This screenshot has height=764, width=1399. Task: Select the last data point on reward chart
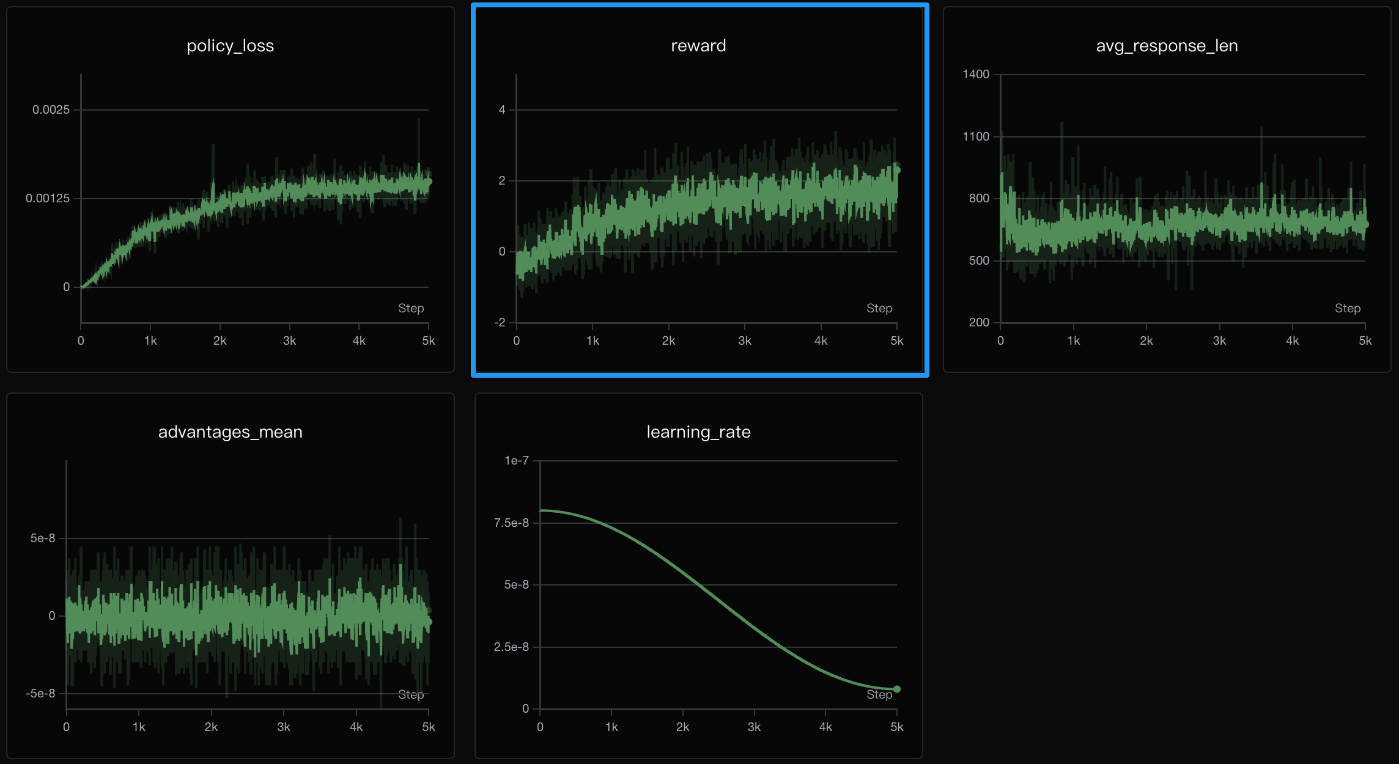[896, 170]
